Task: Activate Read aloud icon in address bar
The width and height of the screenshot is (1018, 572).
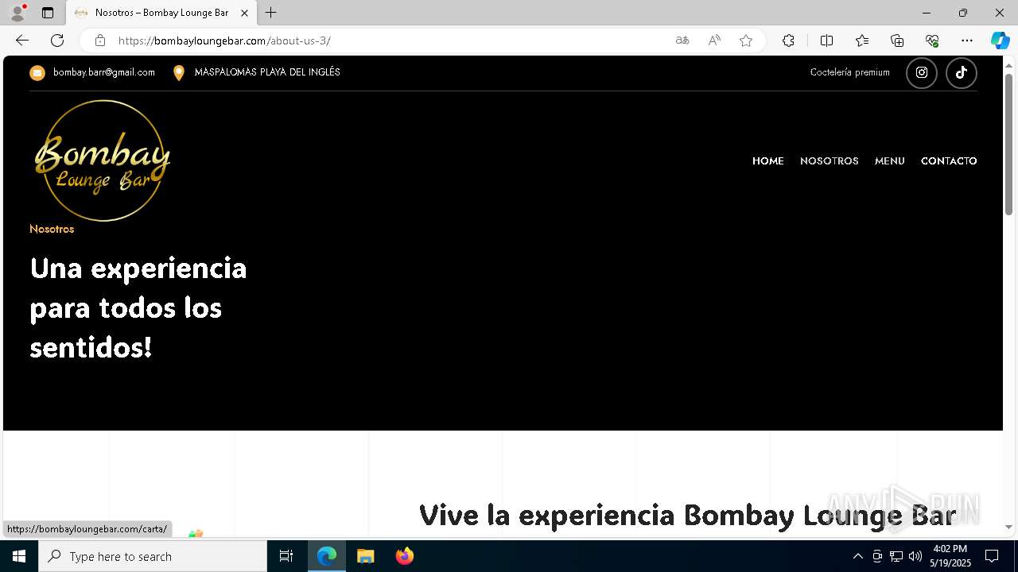Action: (714, 41)
